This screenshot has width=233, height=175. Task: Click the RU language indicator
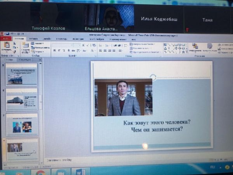pos(212,167)
